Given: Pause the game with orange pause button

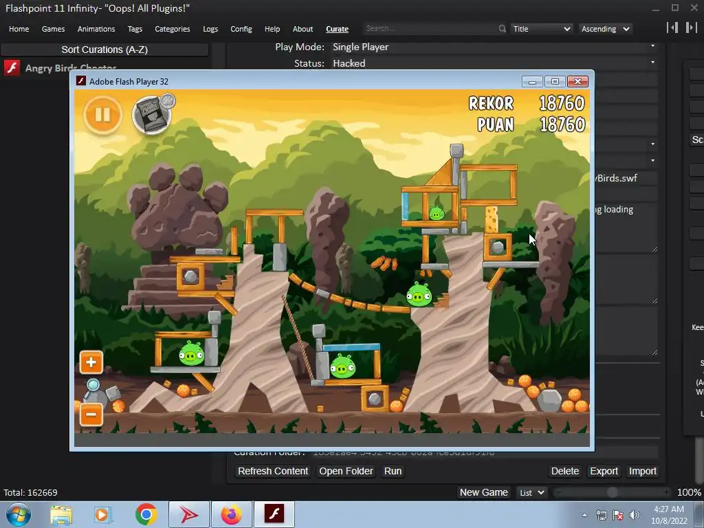Looking at the screenshot, I should tap(103, 115).
